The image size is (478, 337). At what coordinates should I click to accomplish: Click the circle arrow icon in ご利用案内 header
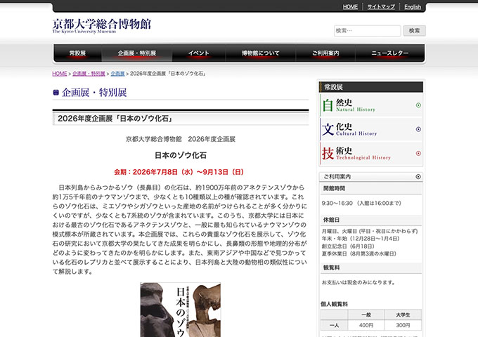tap(418, 176)
